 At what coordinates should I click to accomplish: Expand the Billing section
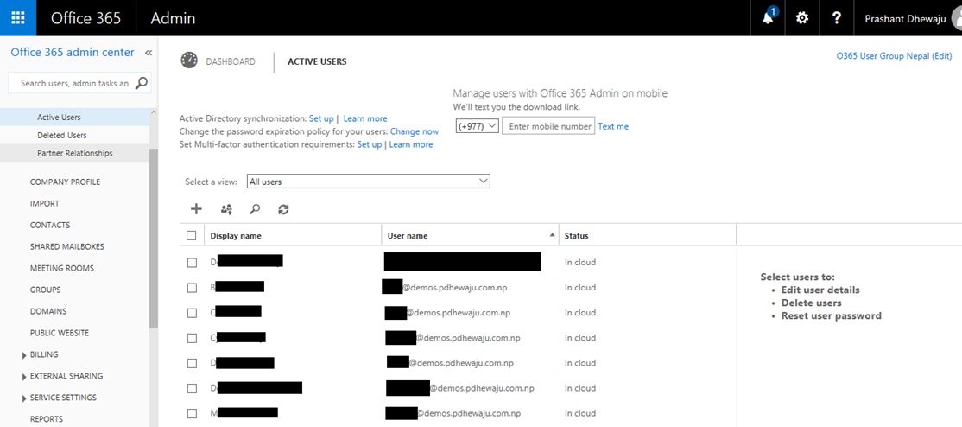tap(24, 355)
